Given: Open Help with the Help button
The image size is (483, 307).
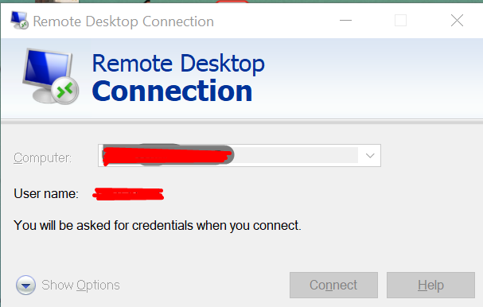Looking at the screenshot, I should click(430, 285).
